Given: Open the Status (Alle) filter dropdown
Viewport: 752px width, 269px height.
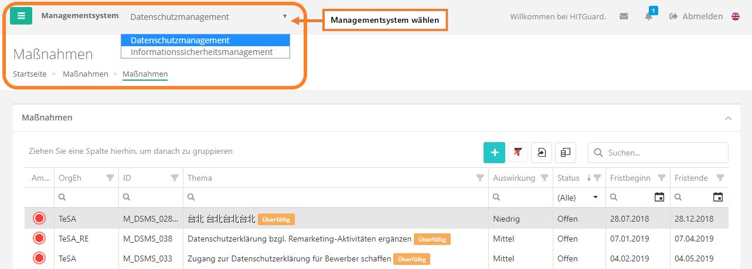Looking at the screenshot, I should (x=596, y=197).
